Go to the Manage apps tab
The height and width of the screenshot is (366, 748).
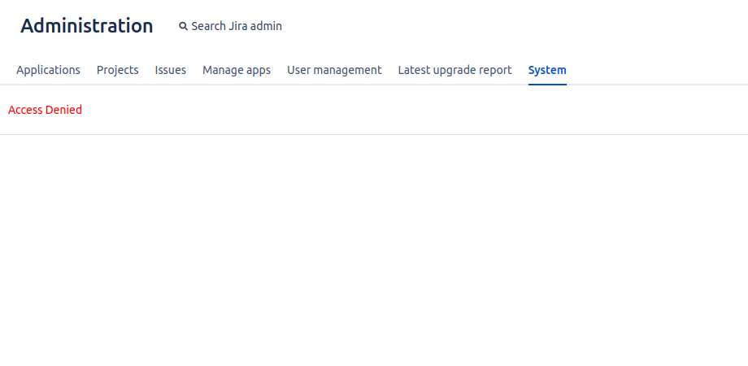[237, 70]
